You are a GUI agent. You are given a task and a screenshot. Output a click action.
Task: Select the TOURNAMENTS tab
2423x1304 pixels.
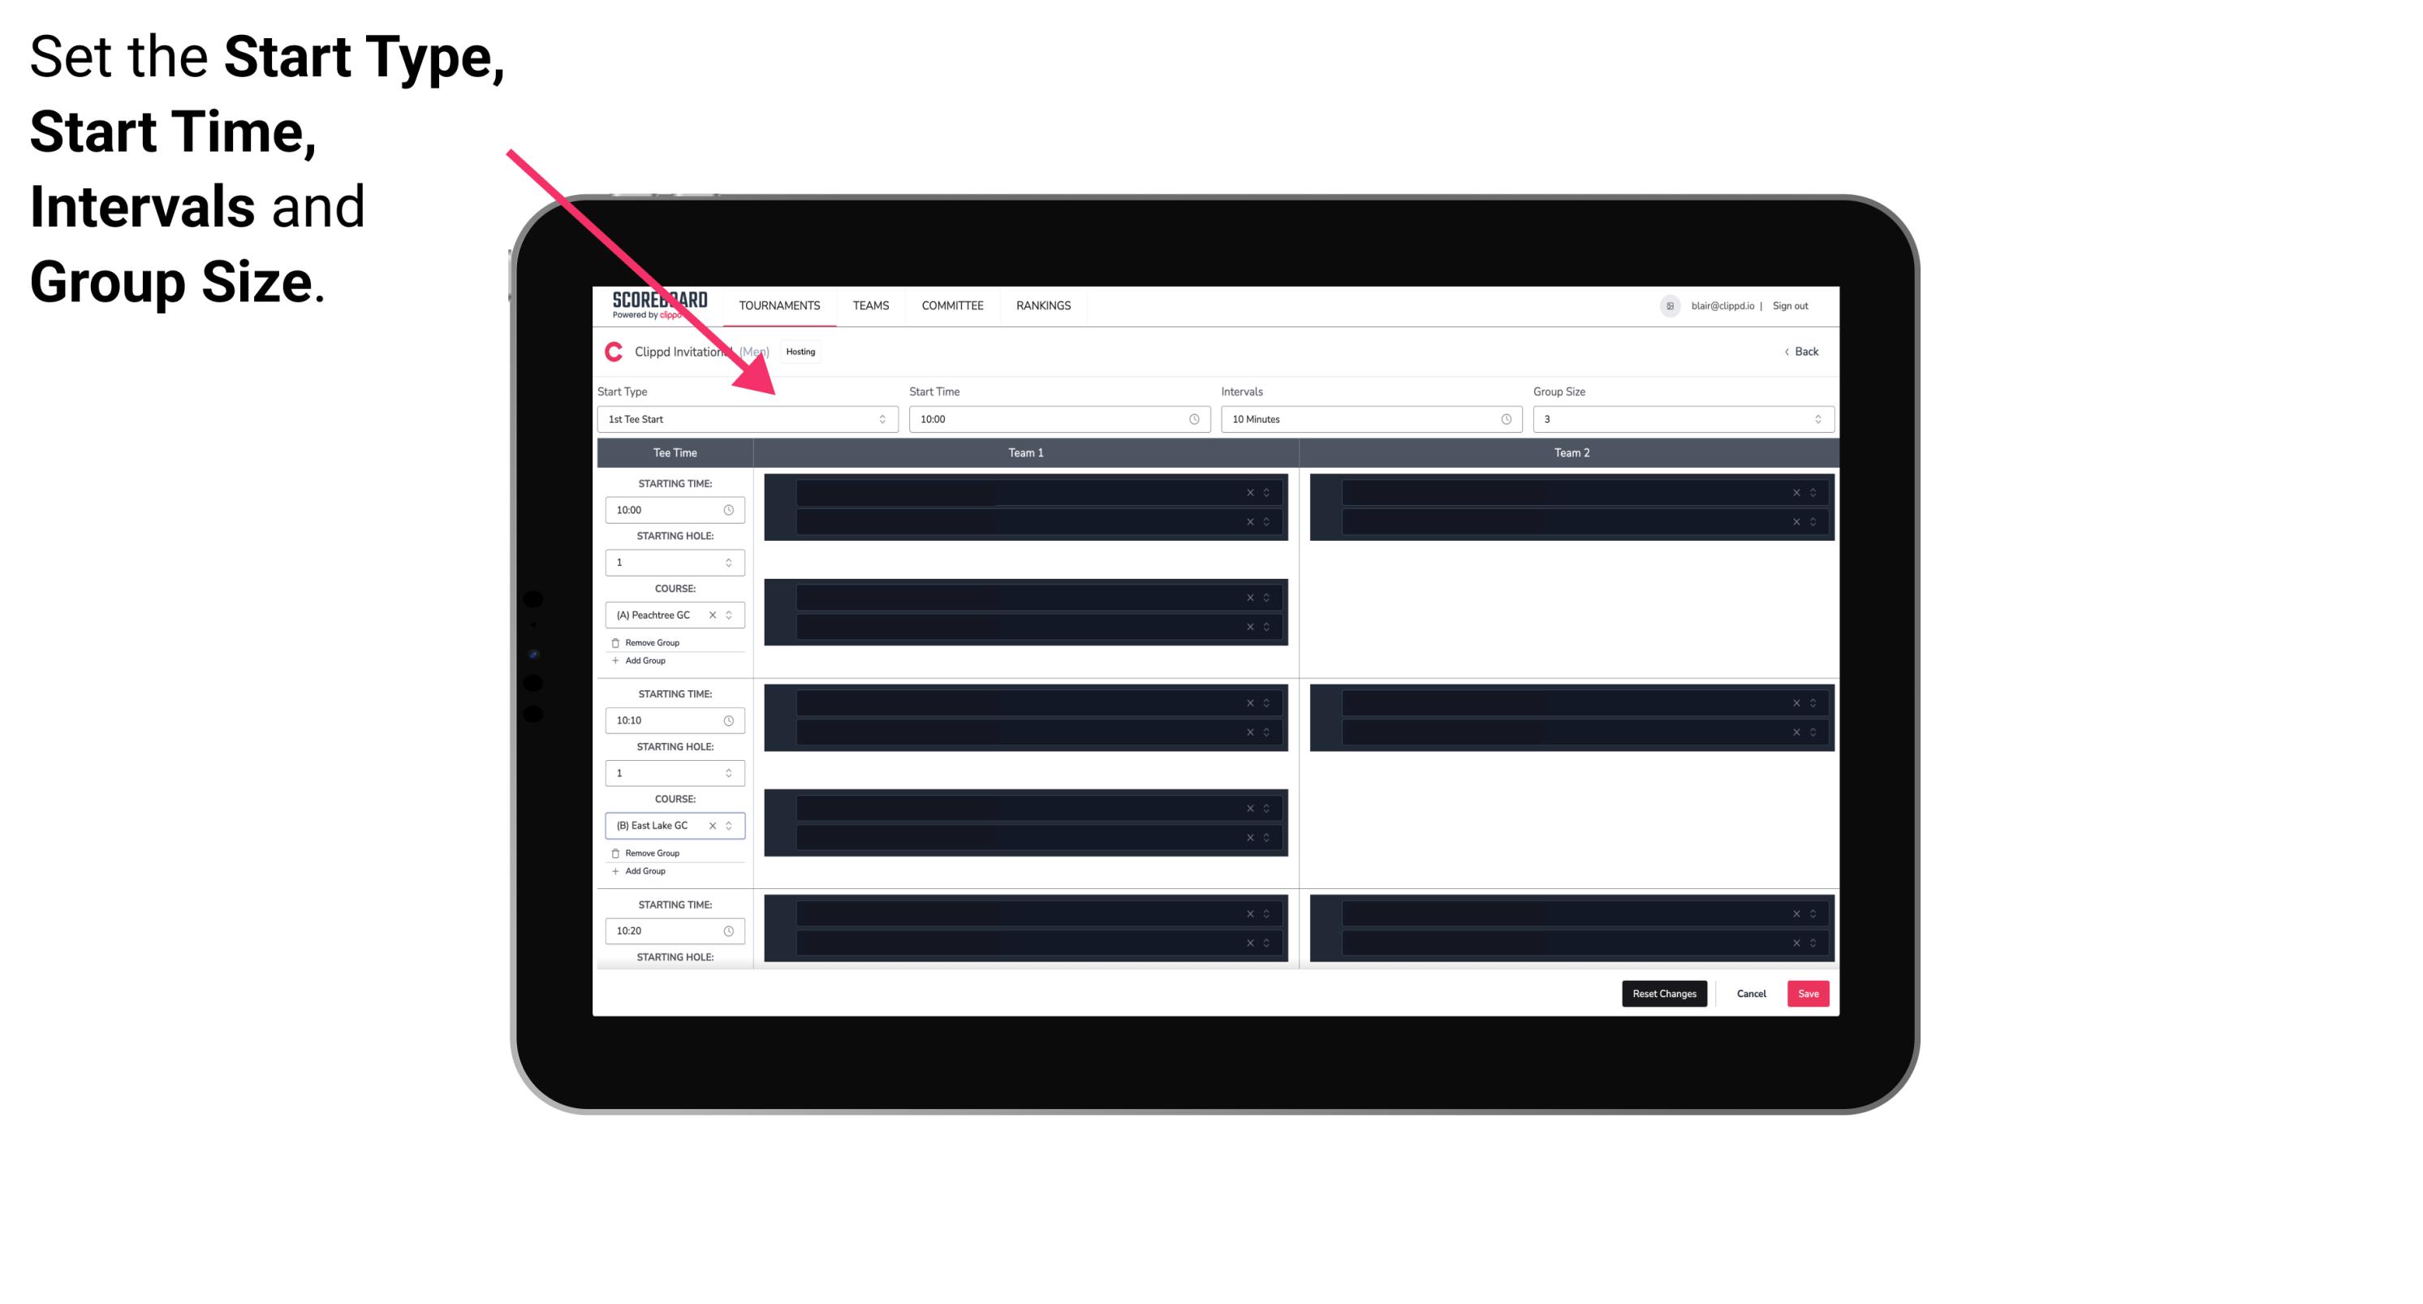point(780,305)
